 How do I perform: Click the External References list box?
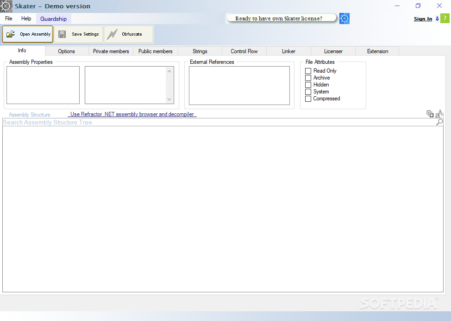coord(239,86)
